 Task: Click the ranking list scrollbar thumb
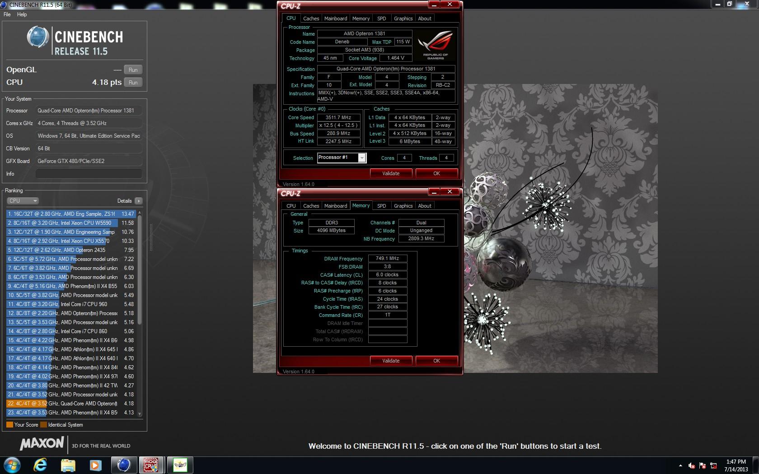[140, 270]
